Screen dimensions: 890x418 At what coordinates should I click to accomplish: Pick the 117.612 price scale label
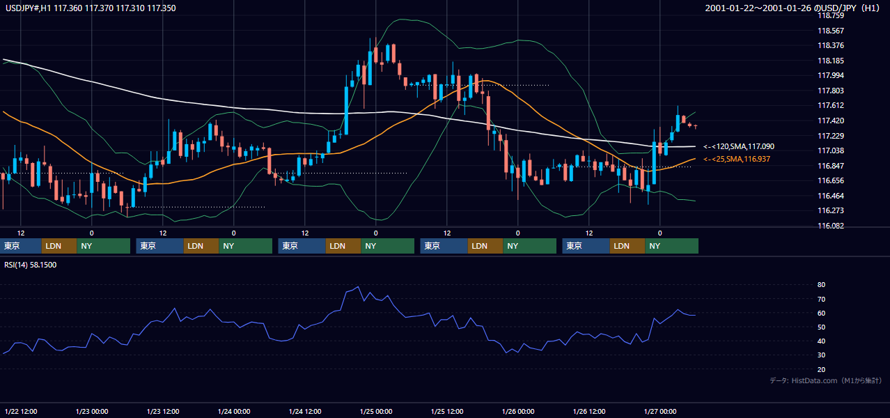(x=829, y=105)
